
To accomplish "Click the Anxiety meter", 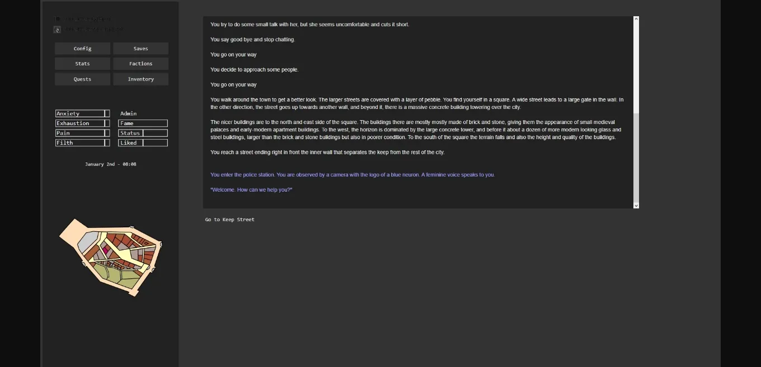I will [82, 113].
